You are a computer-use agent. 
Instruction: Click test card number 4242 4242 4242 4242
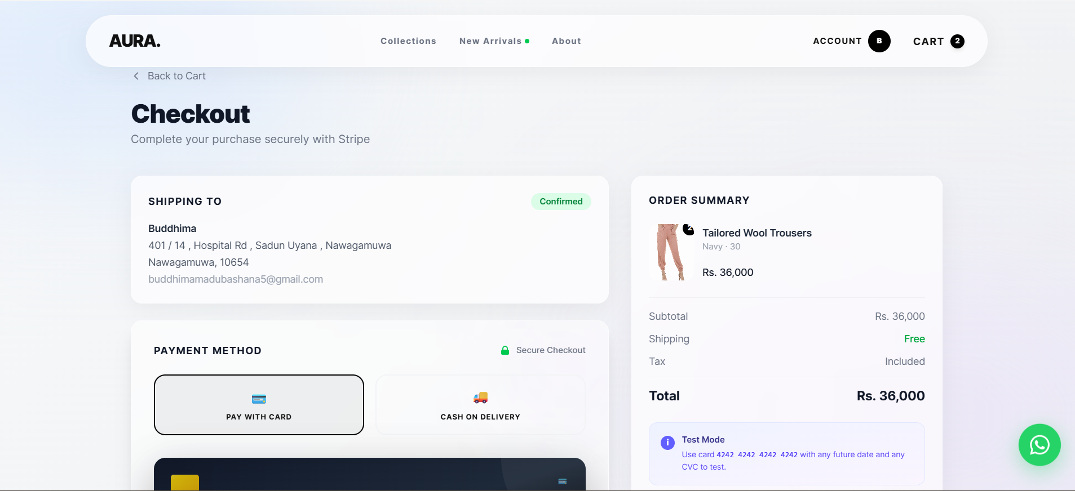tap(757, 455)
